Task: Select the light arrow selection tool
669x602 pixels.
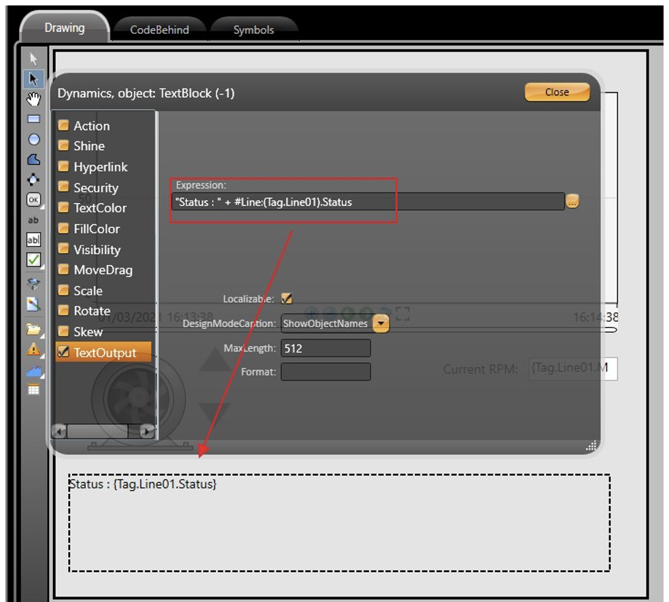Action: tap(33, 59)
